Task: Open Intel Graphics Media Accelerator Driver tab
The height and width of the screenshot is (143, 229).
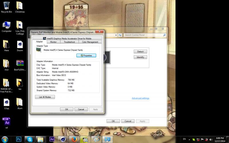Action: pyautogui.click(x=67, y=39)
